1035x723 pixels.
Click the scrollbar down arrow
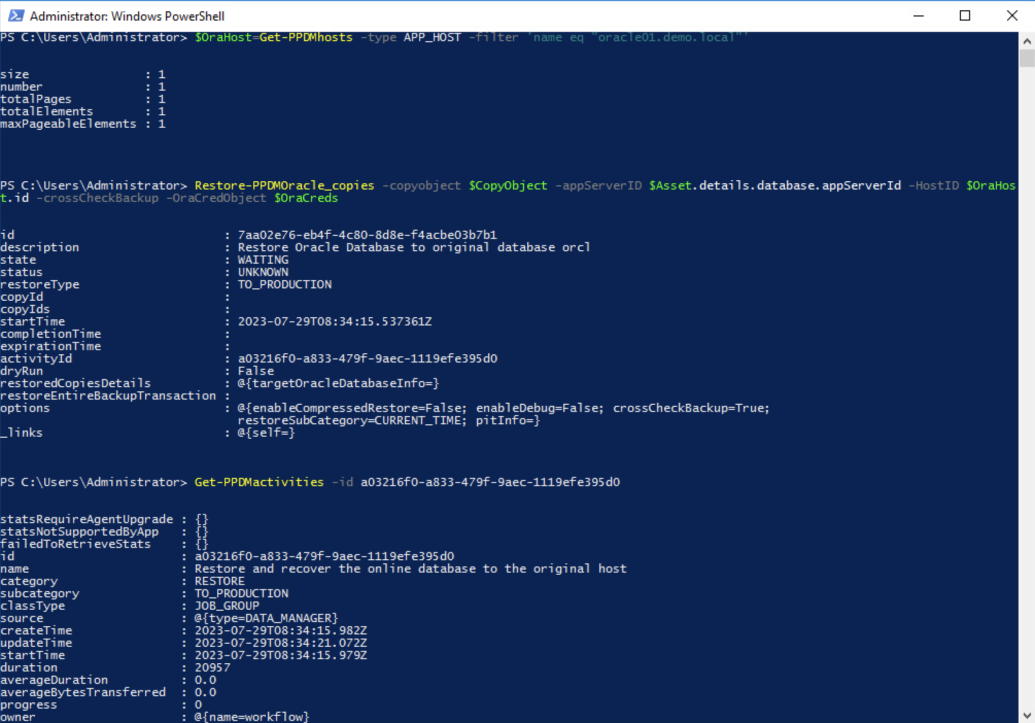[x=1027, y=715]
